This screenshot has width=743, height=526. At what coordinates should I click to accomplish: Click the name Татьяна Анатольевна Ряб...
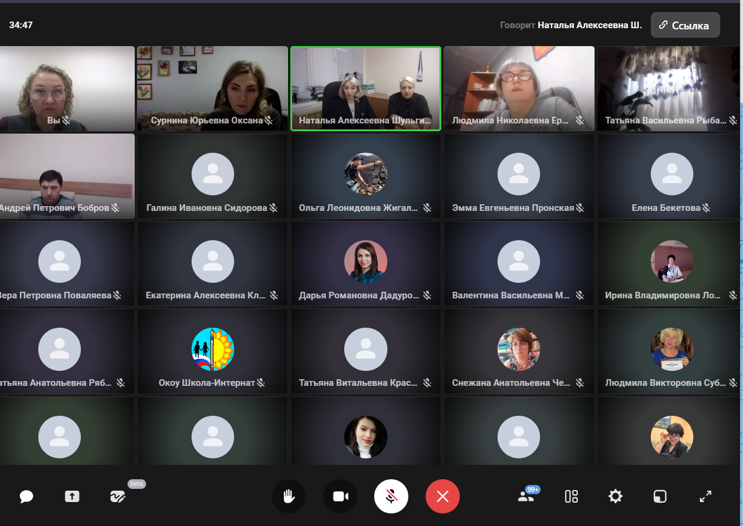[x=56, y=383]
